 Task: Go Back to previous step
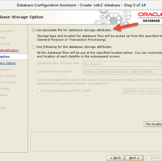point(115,158)
